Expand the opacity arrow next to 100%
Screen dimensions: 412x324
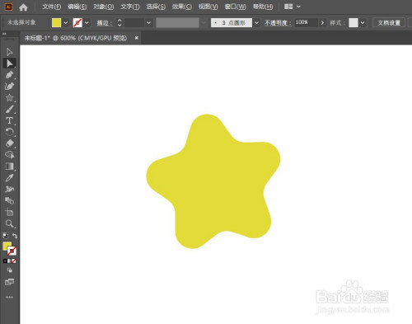click(x=322, y=22)
